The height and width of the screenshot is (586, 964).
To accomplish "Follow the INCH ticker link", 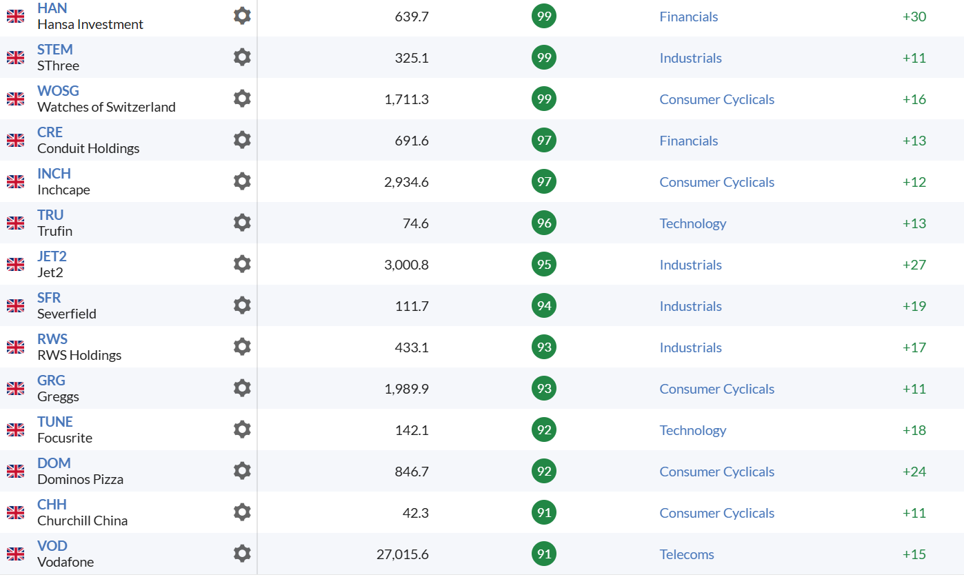I will click(54, 174).
